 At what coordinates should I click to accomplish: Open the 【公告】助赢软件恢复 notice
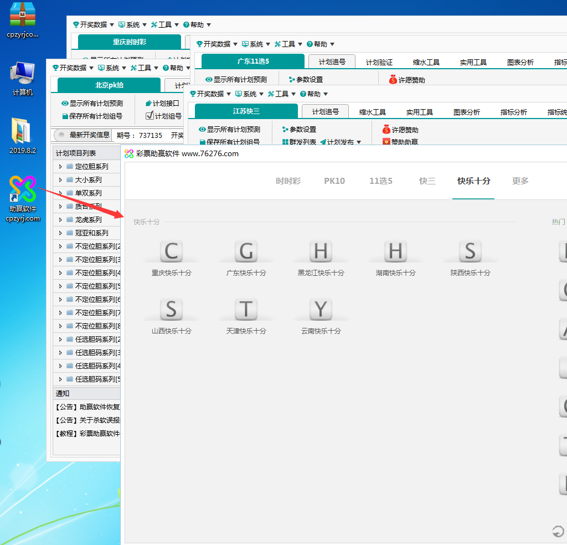87,407
